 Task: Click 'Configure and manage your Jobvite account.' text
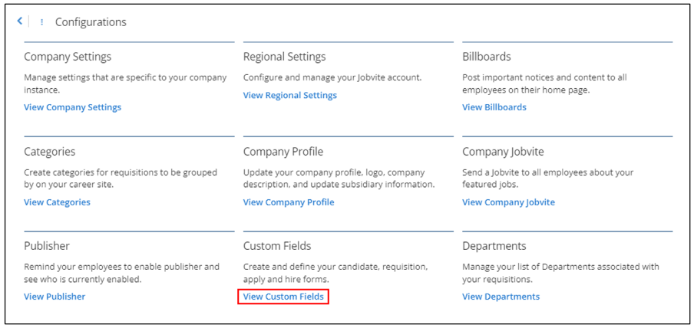click(x=332, y=77)
